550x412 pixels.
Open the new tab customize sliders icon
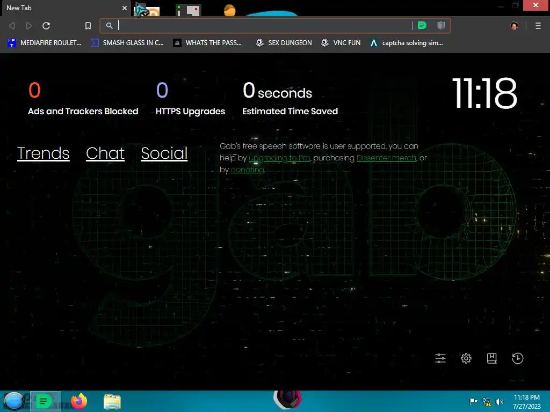[x=440, y=358]
